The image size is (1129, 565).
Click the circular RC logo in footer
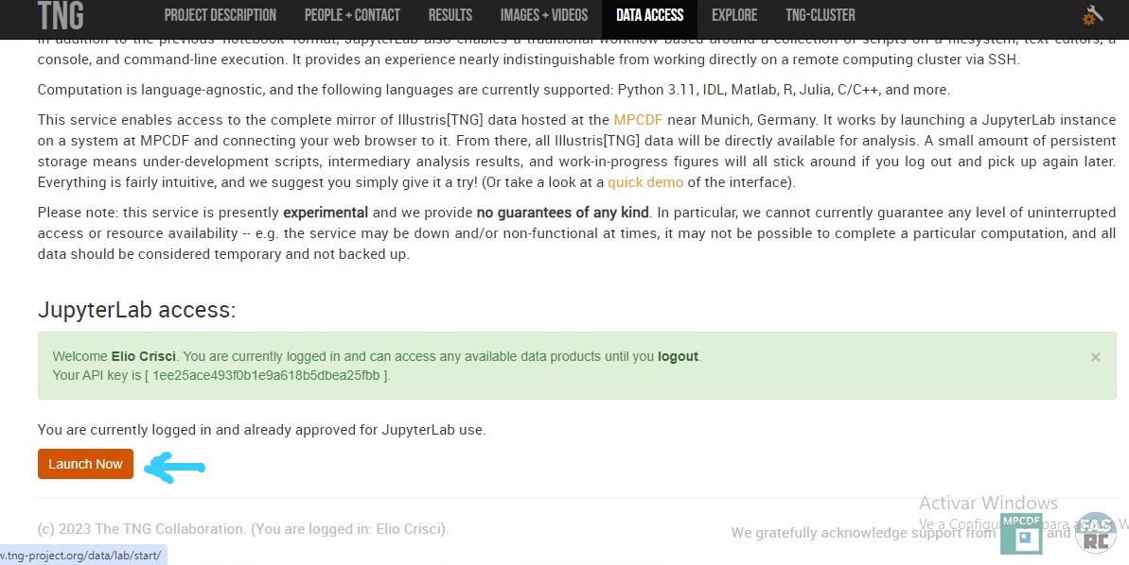[x=1094, y=533]
